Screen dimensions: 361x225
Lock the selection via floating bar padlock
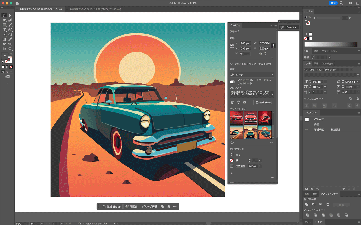coord(169,206)
